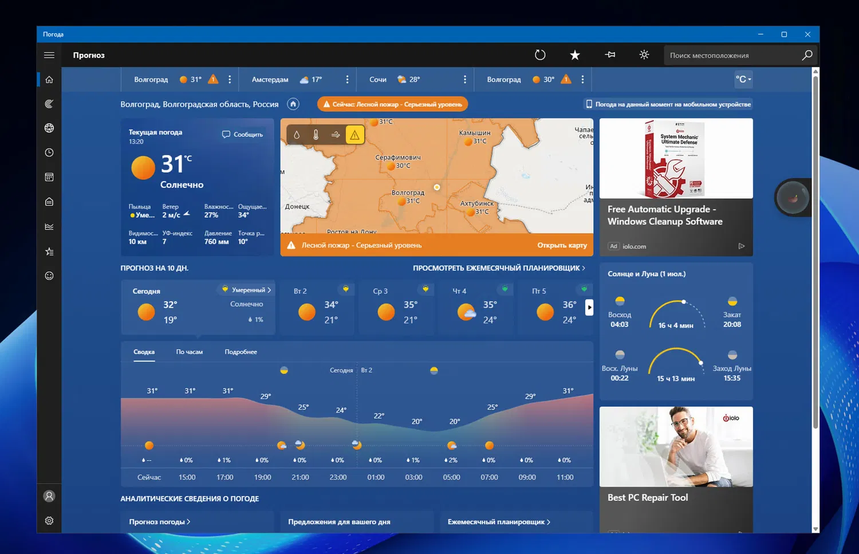859x554 pixels.
Task: Open the feedback smiley icon in sidebar
Action: [x=49, y=276]
